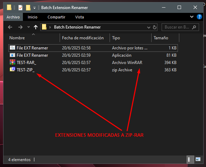The image size is (206, 167).
Task: Select the TEST-RAR_ file name
Action: [26, 63]
